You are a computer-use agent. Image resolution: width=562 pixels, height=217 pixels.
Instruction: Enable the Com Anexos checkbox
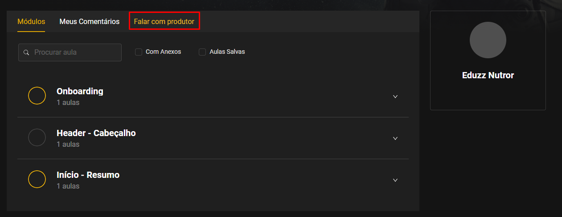(x=139, y=52)
